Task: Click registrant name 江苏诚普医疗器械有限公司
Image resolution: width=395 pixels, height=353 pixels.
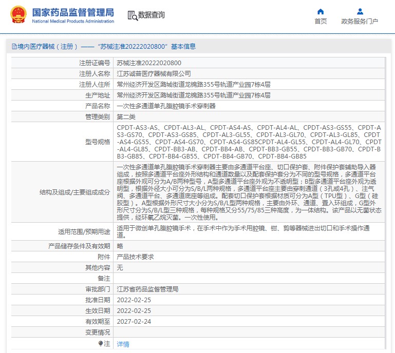Action: 154,73
